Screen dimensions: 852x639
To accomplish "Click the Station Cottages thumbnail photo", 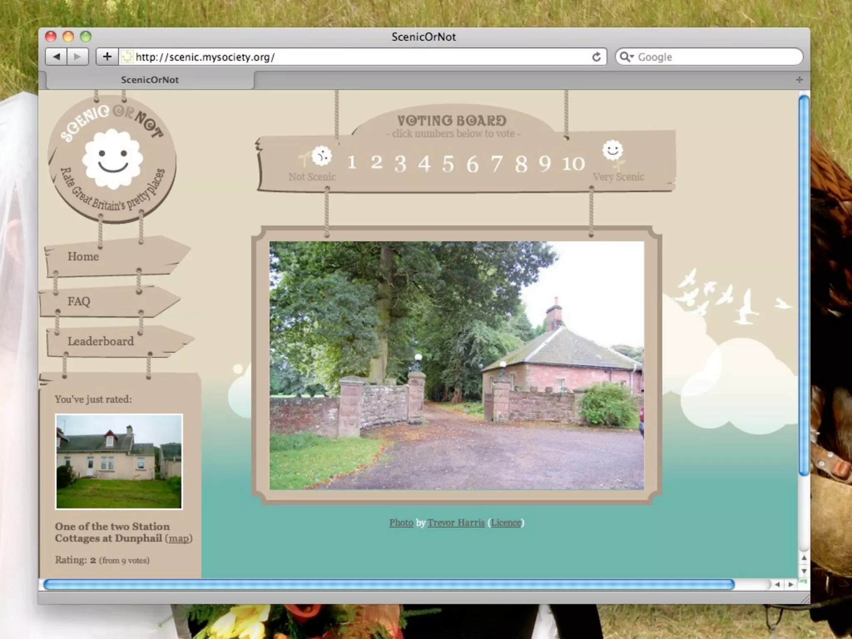I will (x=119, y=461).
